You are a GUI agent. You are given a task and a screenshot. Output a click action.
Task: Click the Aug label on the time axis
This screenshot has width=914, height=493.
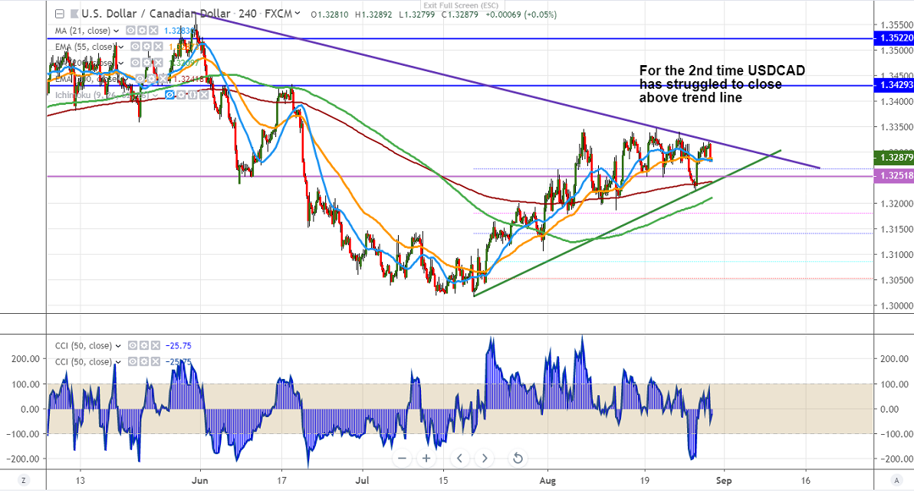pyautogui.click(x=547, y=481)
